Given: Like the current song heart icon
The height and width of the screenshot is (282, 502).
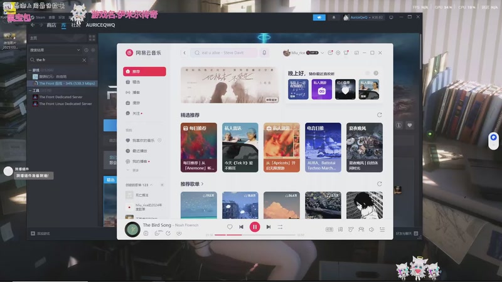Looking at the screenshot, I should tap(230, 227).
